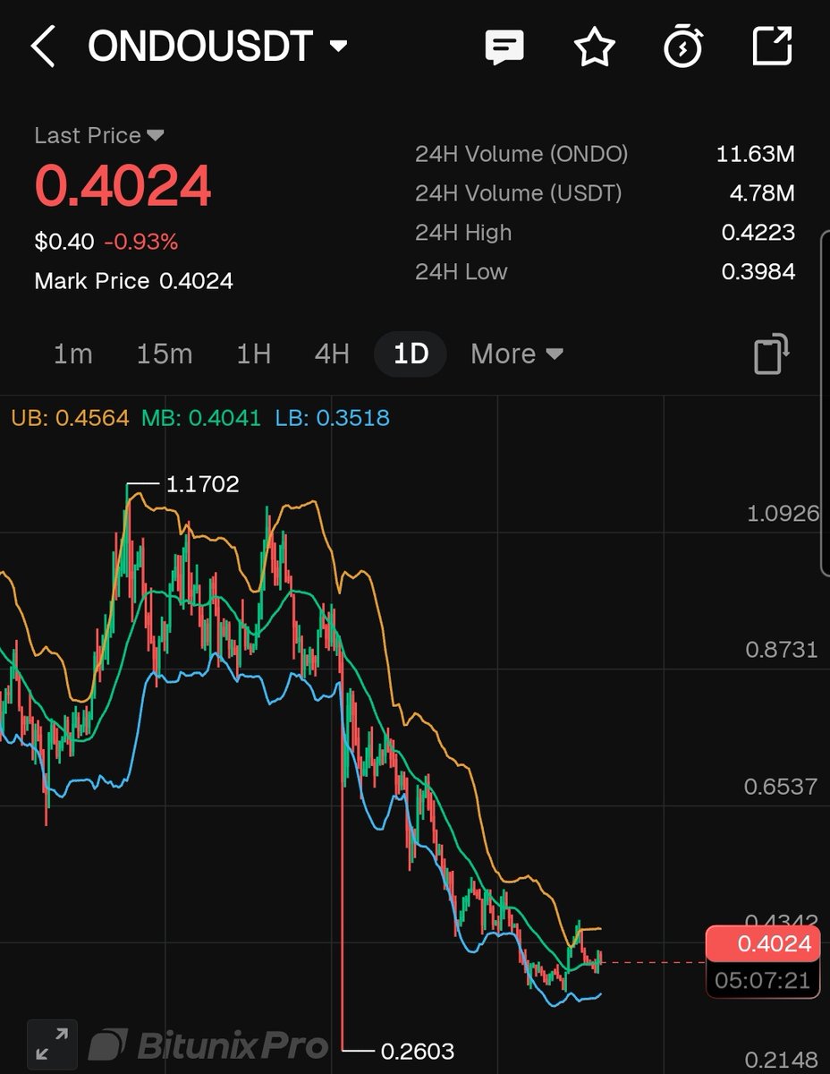Tap the -0.93% change value
830x1074 pixels.
[x=140, y=242]
